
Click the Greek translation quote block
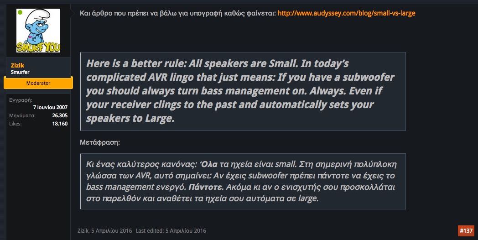pyautogui.click(x=243, y=181)
